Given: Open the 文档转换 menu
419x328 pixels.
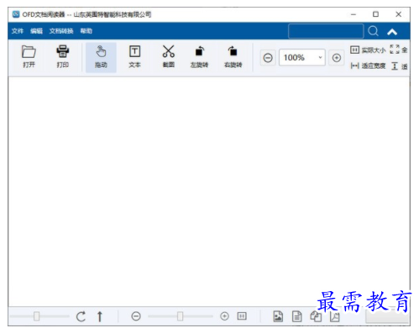Looking at the screenshot, I should (x=61, y=31).
